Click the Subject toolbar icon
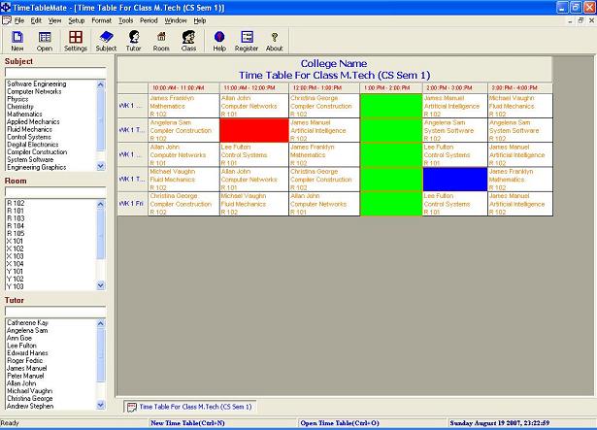 (x=106, y=40)
